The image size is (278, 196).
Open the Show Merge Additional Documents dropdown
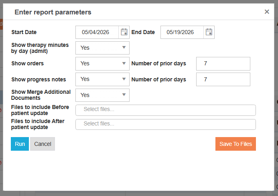102,95
